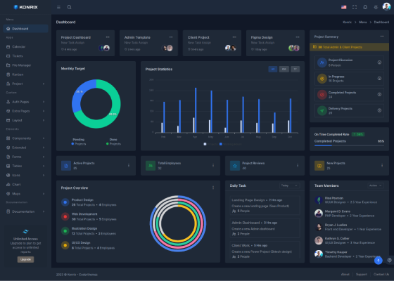Screen dimensions: 394x281
Task: Click the Completed Projects progress bar
Action: (x=349, y=145)
